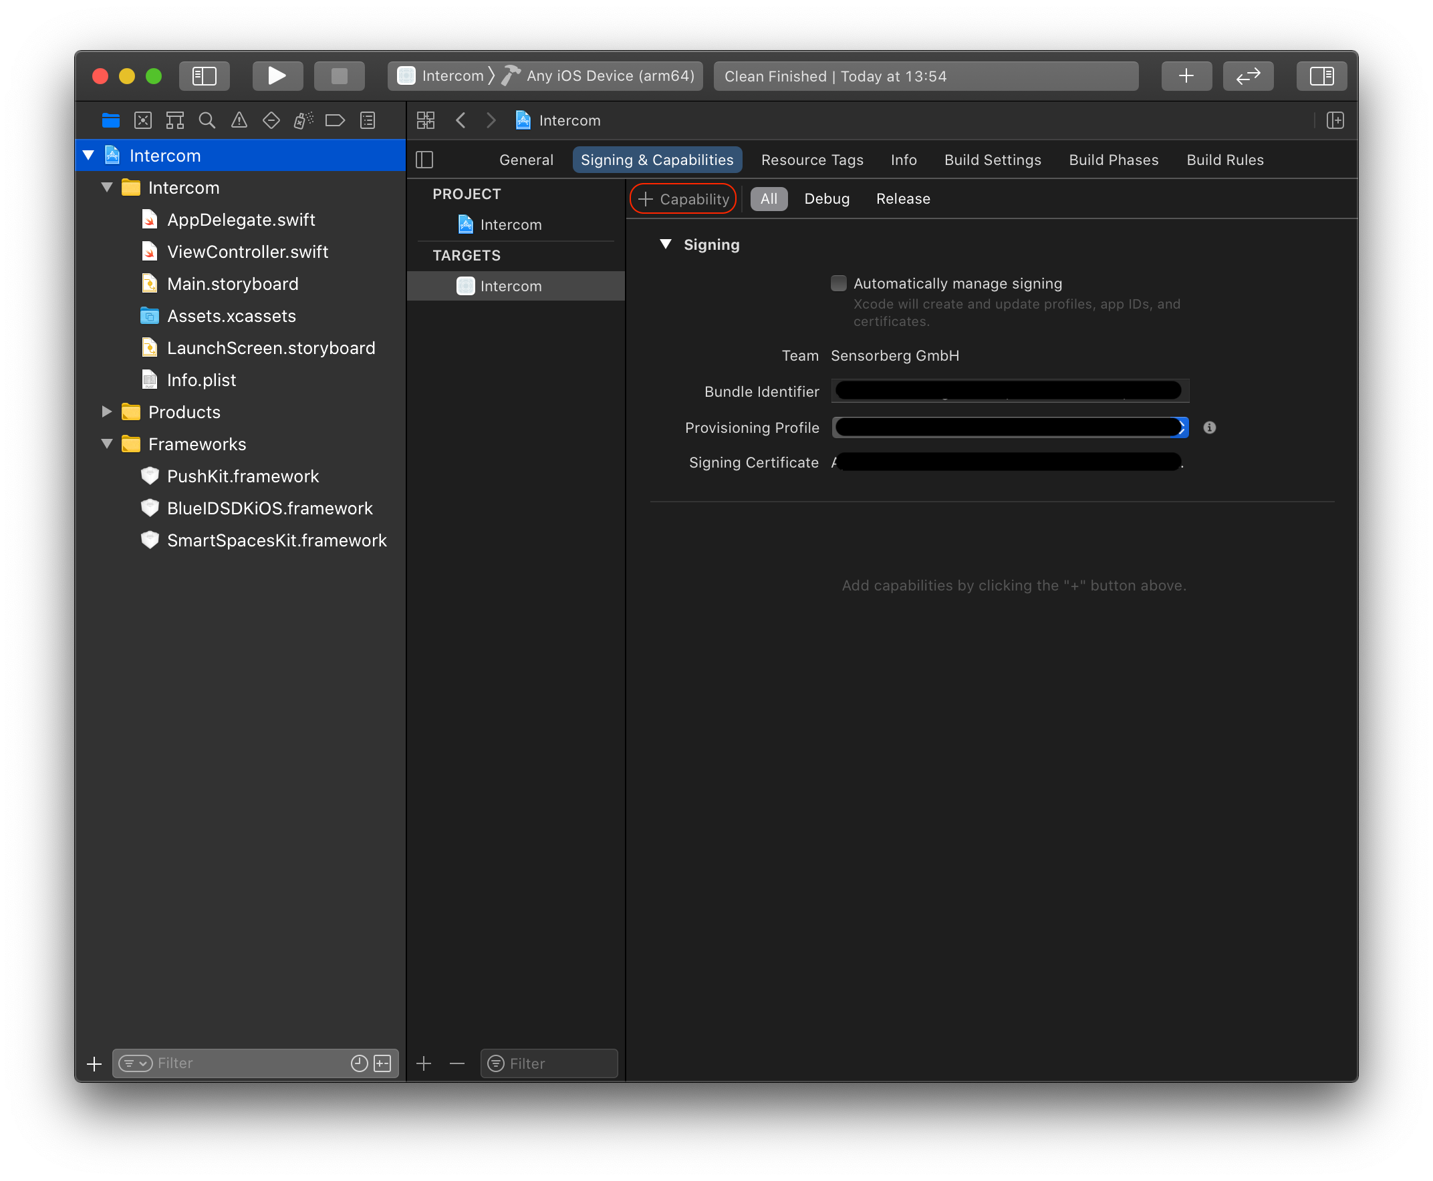Go back with the left chevron
Screen dimensions: 1433x1181
pyautogui.click(x=461, y=120)
